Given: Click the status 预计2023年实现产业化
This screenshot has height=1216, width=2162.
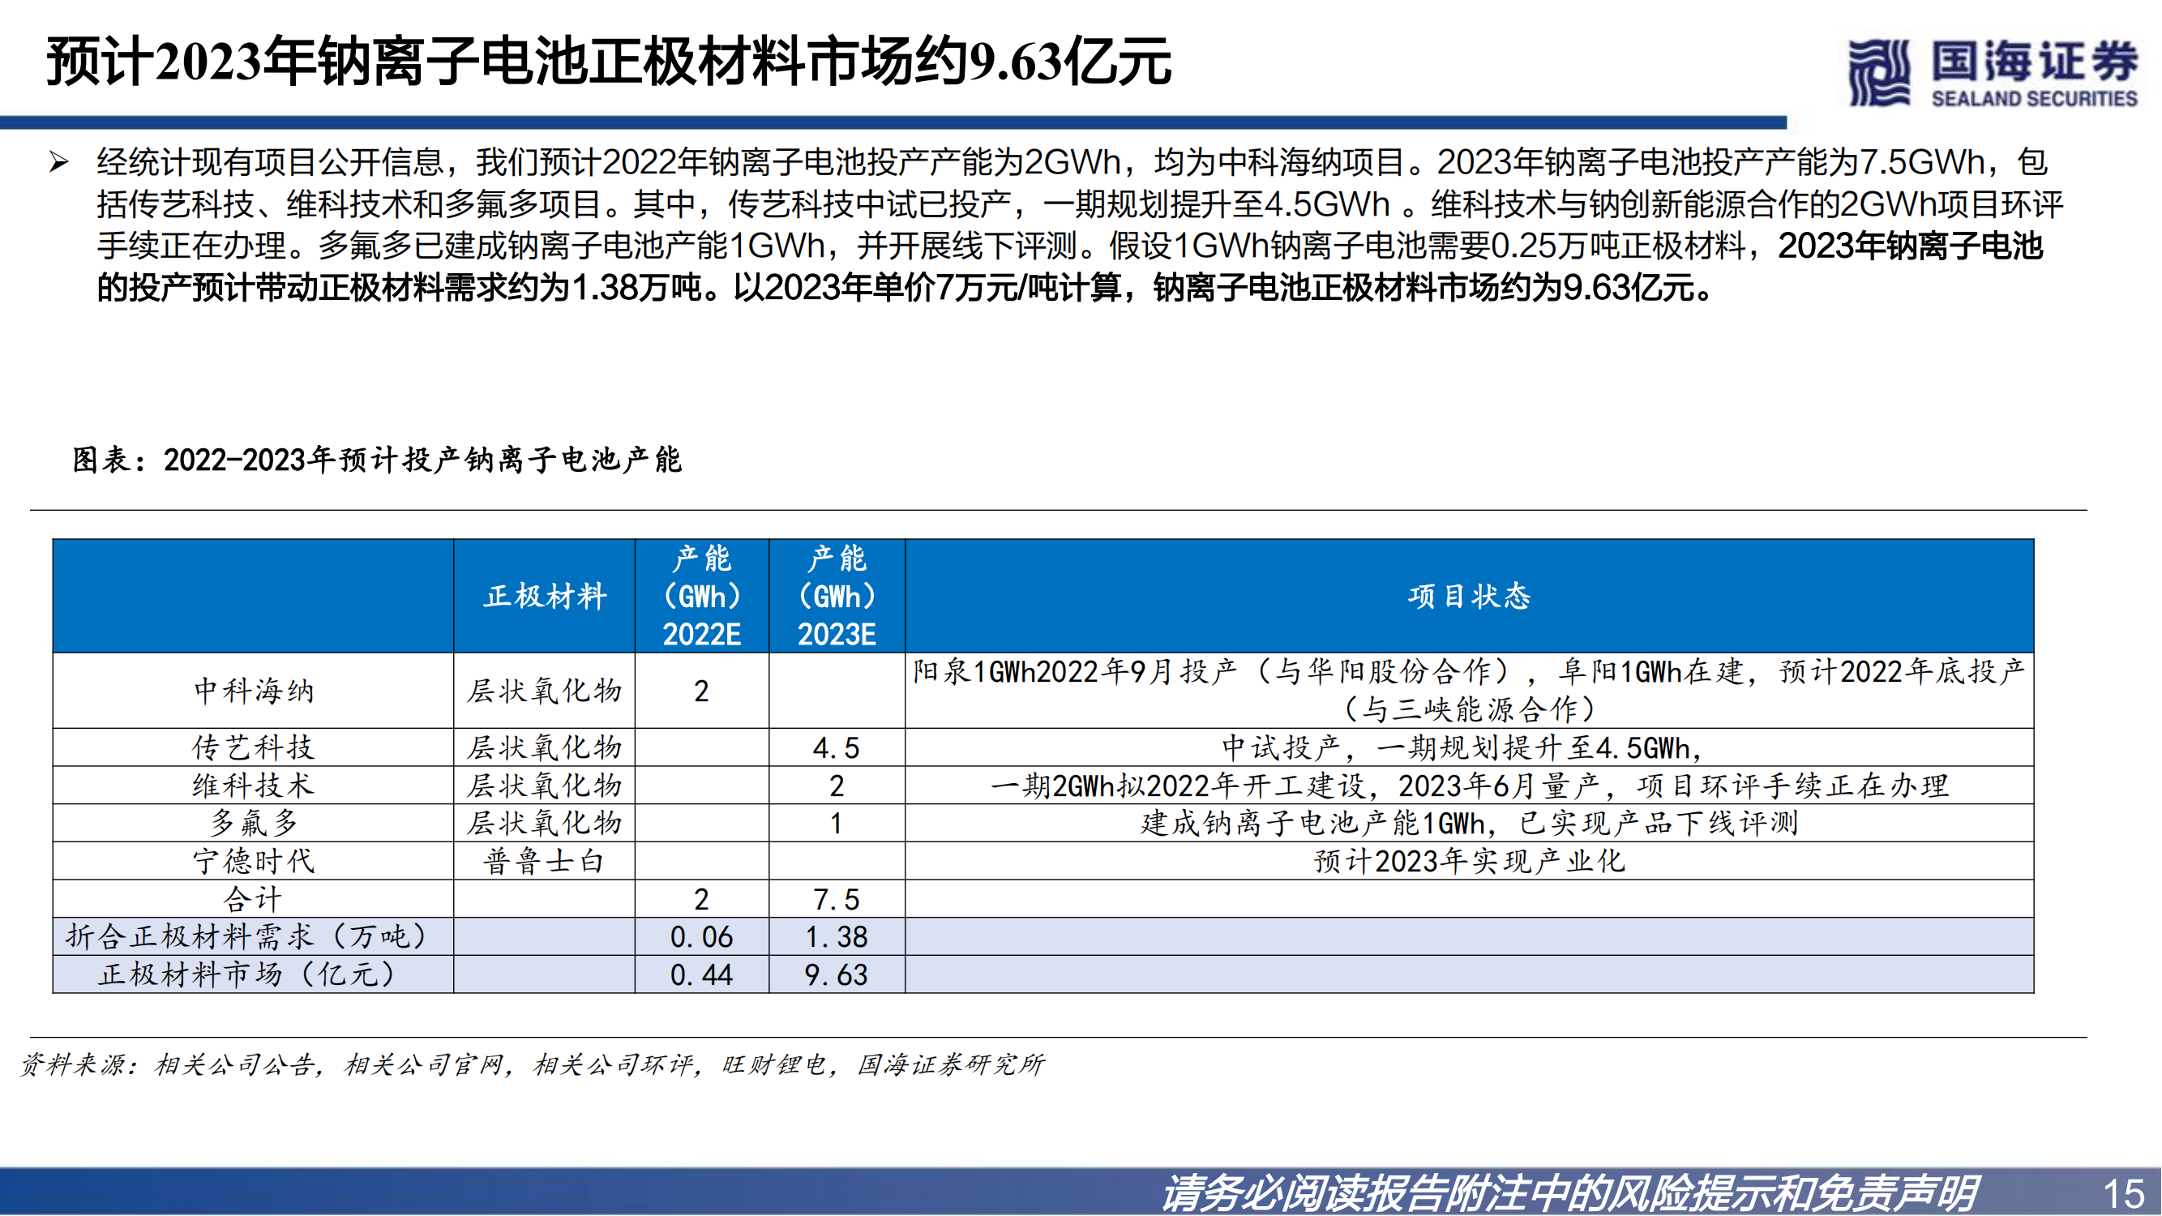Looking at the screenshot, I should [x=1470, y=861].
